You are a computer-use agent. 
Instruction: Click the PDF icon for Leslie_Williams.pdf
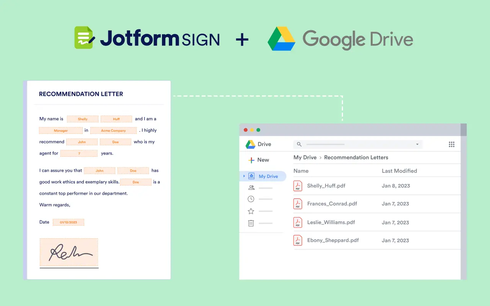297,222
